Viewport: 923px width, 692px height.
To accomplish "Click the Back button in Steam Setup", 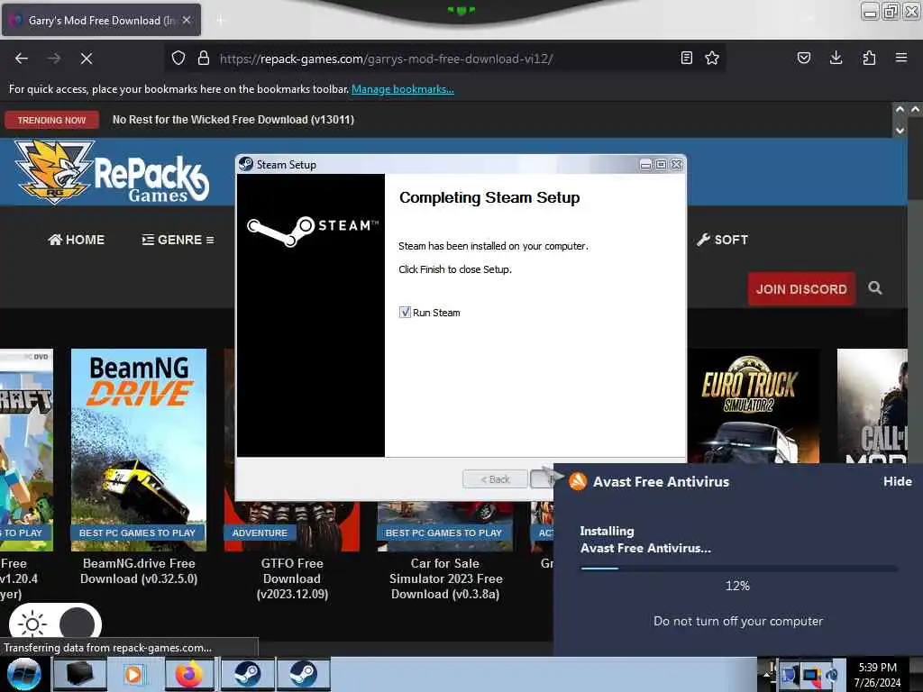I will (495, 479).
